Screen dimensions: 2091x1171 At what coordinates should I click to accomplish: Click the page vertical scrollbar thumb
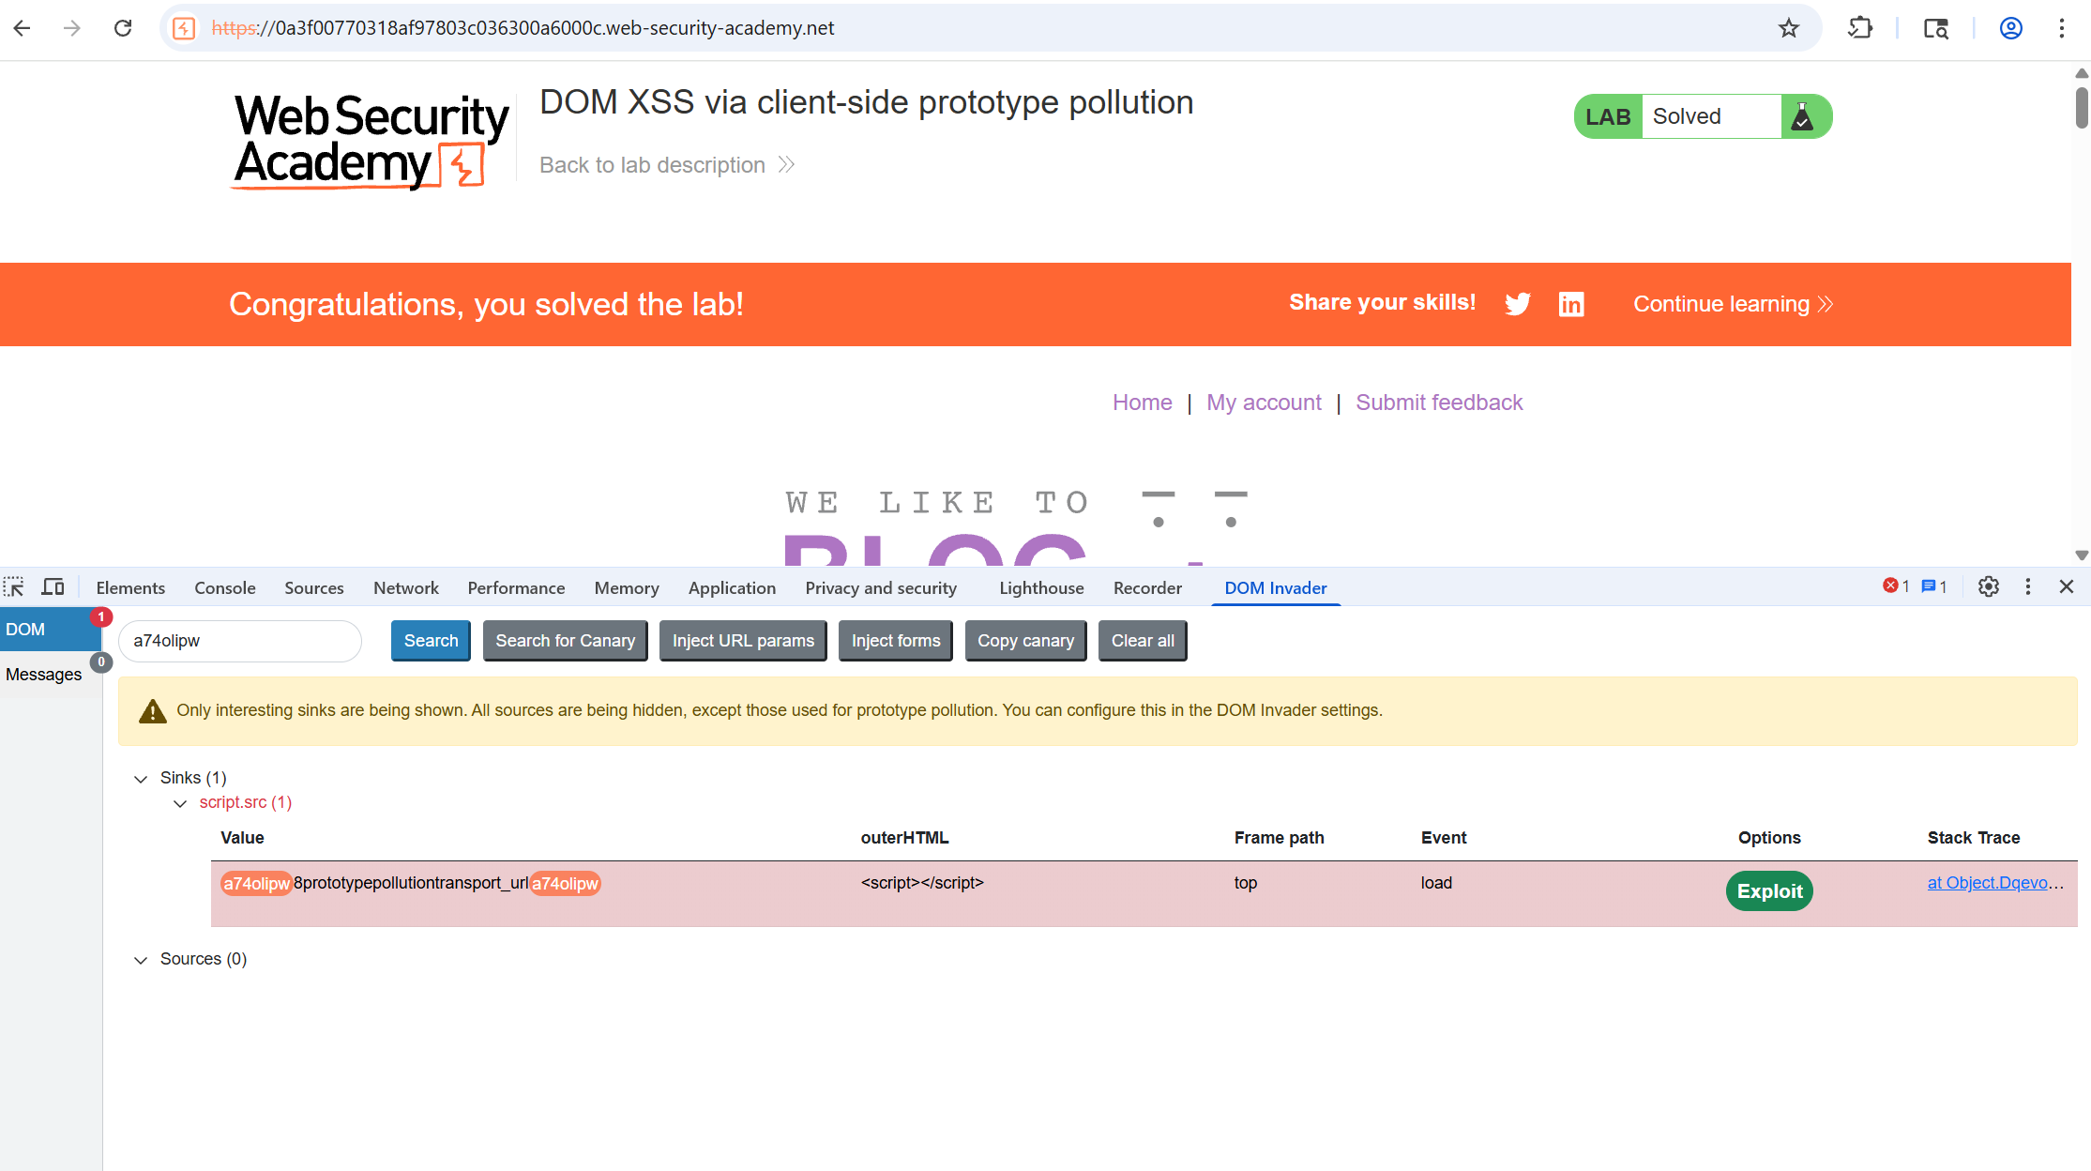pos(2082,107)
